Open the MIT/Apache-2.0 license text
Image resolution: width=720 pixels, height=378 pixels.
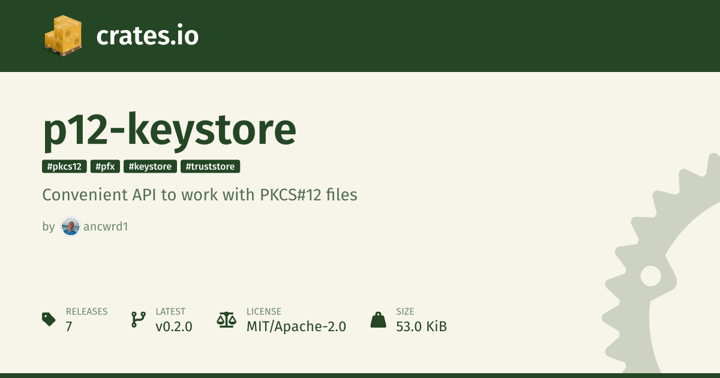pos(296,326)
